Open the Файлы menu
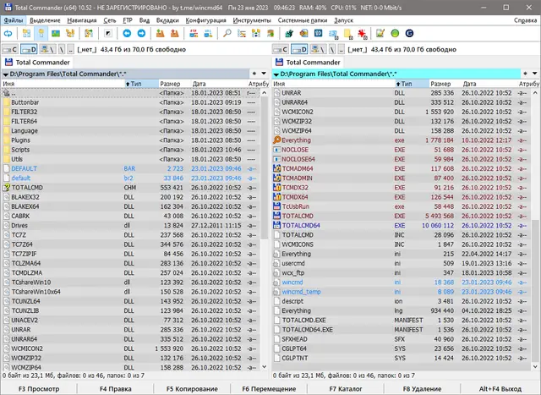The image size is (541, 395). click(x=14, y=20)
